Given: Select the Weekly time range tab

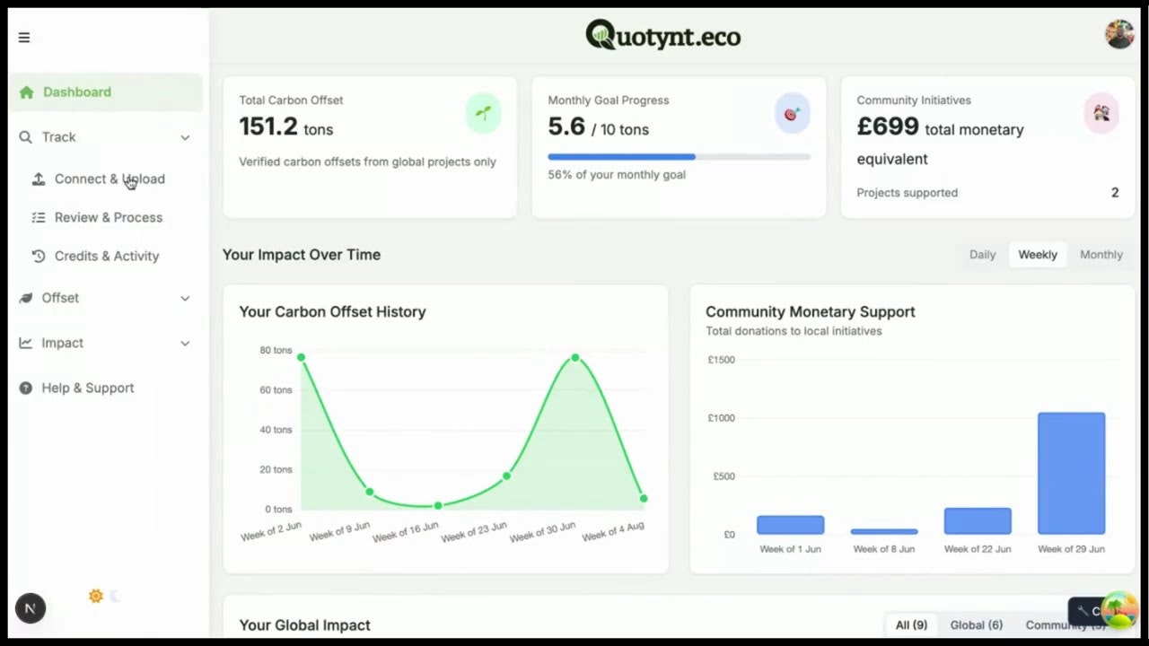Looking at the screenshot, I should pos(1038,255).
